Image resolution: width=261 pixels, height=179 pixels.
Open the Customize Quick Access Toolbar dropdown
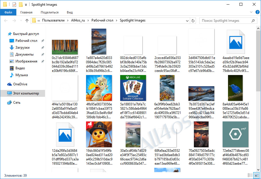tap(26, 5)
